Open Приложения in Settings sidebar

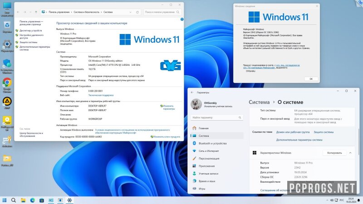click(x=217, y=166)
